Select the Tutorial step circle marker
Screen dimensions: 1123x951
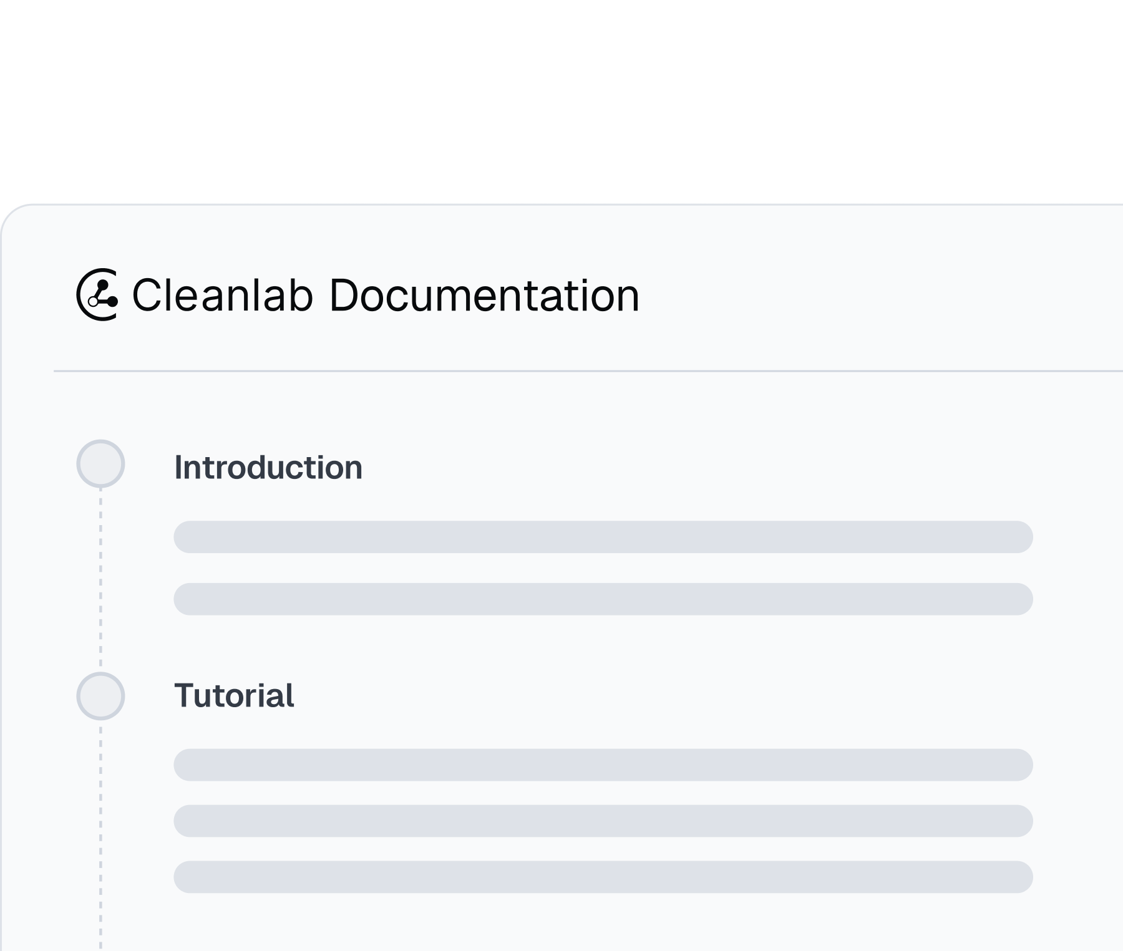pos(100,696)
